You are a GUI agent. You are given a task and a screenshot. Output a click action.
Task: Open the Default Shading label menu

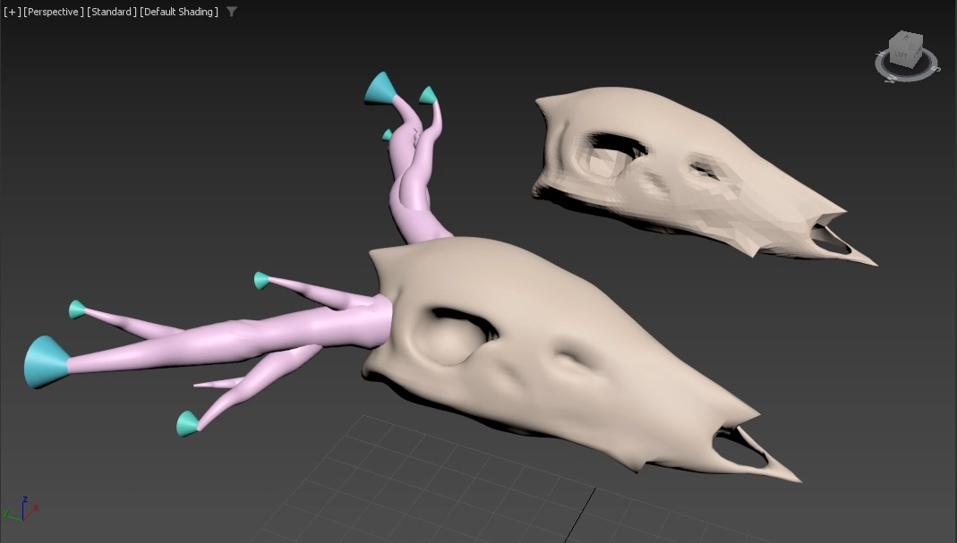click(x=179, y=13)
